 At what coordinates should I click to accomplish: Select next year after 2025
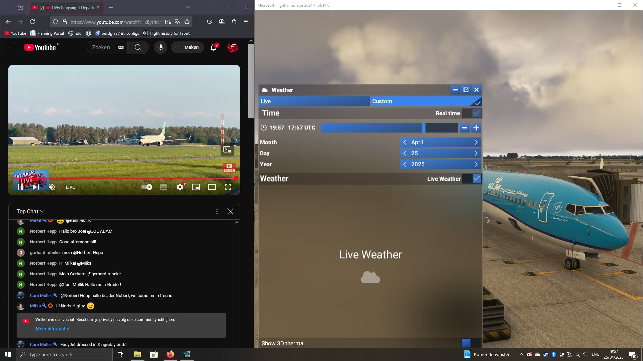(x=476, y=164)
